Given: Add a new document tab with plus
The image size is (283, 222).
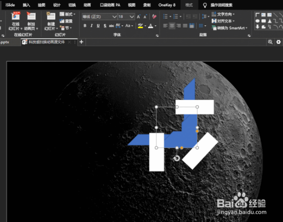Looking at the screenshot, I should point(82,42).
